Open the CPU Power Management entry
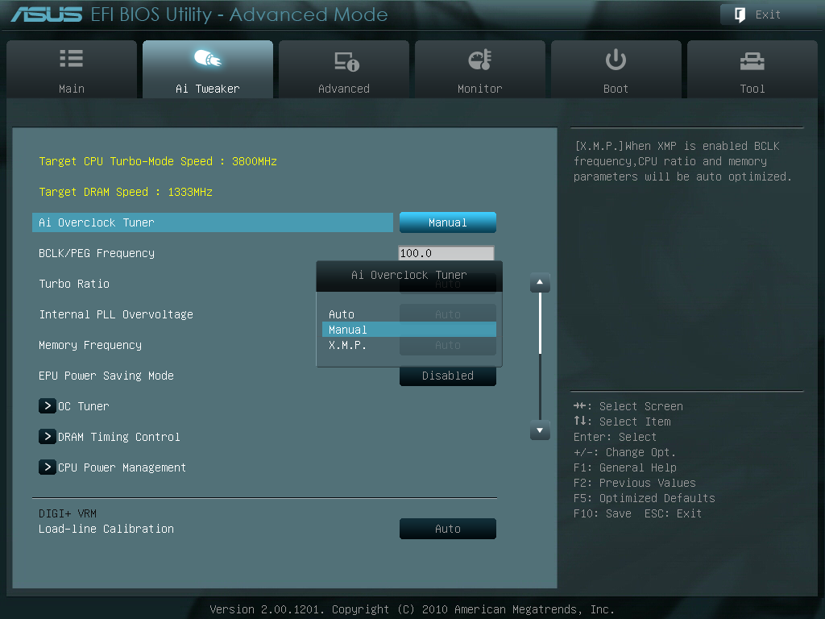The height and width of the screenshot is (619, 825). pos(122,467)
